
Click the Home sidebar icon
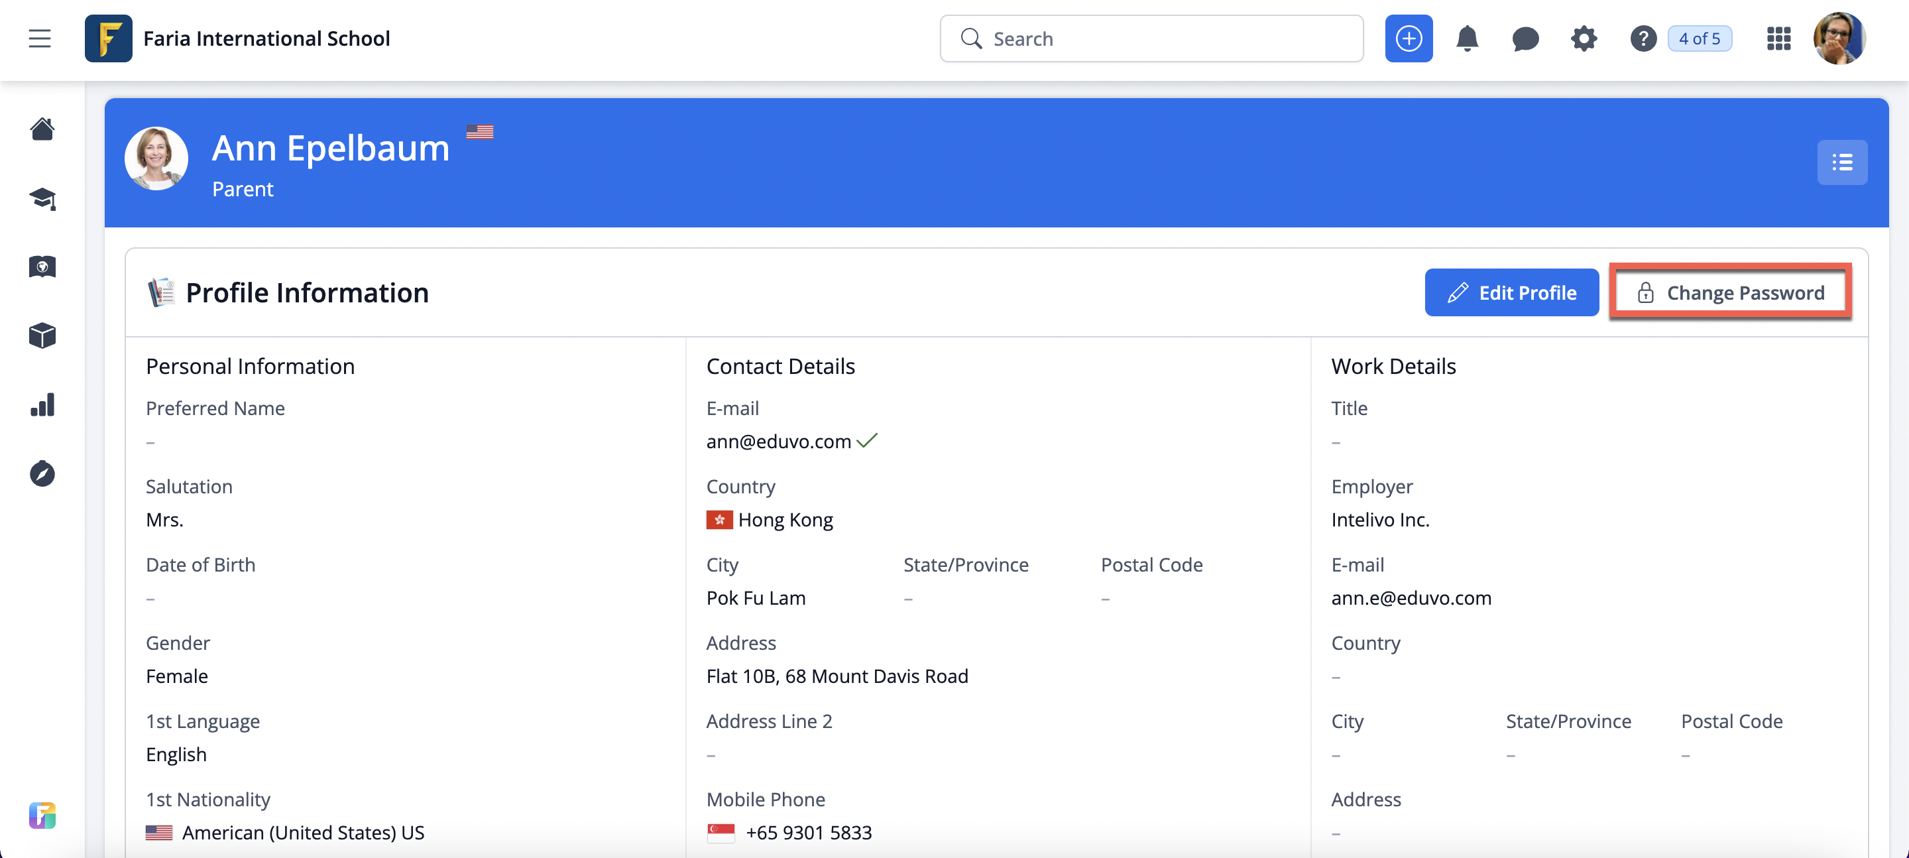(42, 129)
